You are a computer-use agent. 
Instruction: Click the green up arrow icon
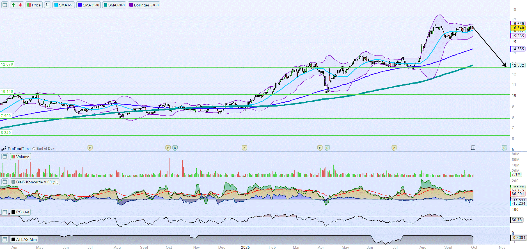click(x=13, y=5)
